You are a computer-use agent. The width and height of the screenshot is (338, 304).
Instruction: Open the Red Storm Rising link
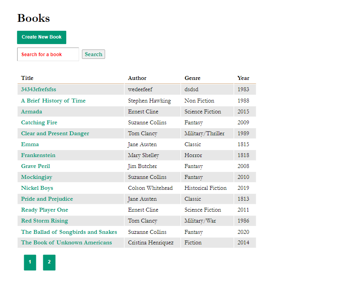point(45,221)
